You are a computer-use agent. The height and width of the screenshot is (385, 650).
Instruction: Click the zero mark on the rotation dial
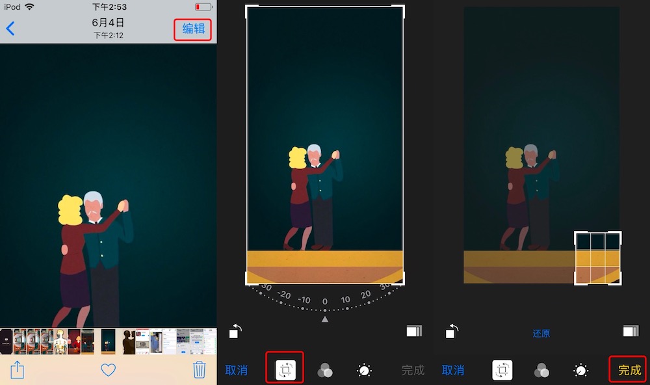(325, 301)
